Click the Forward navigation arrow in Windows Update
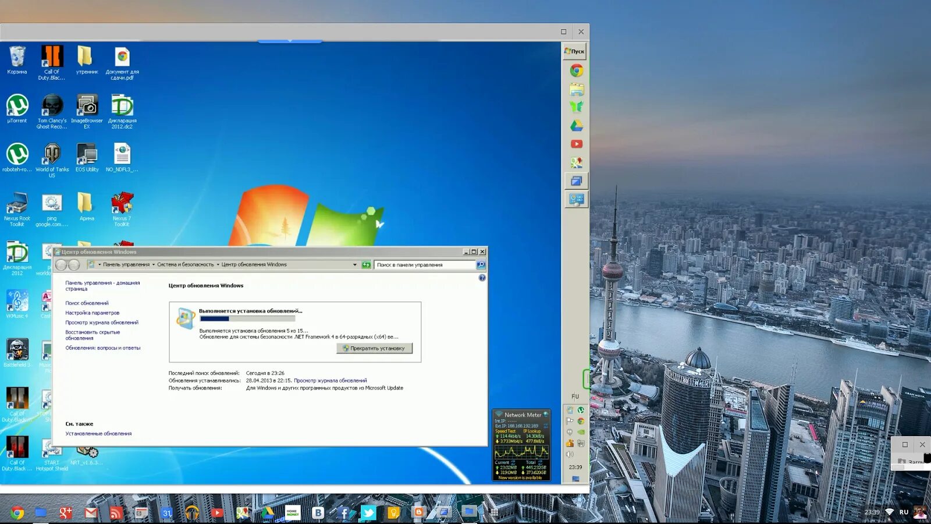Viewport: 931px width, 524px height. (74, 265)
